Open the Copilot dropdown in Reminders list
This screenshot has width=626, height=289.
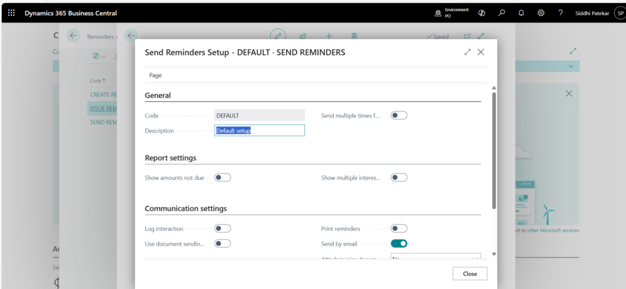coord(99,56)
